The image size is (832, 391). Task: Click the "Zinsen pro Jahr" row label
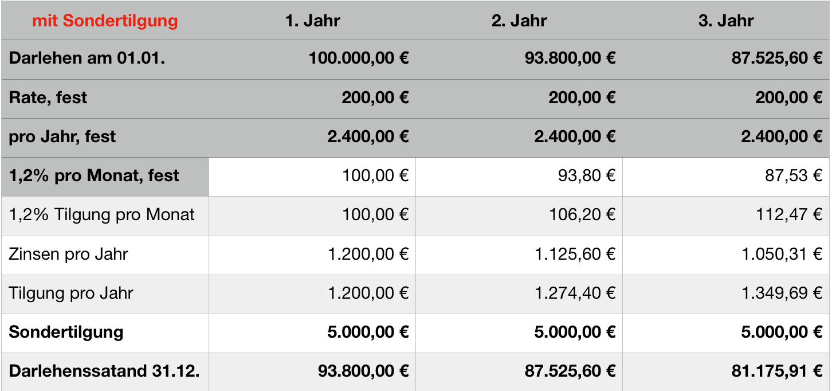(68, 253)
